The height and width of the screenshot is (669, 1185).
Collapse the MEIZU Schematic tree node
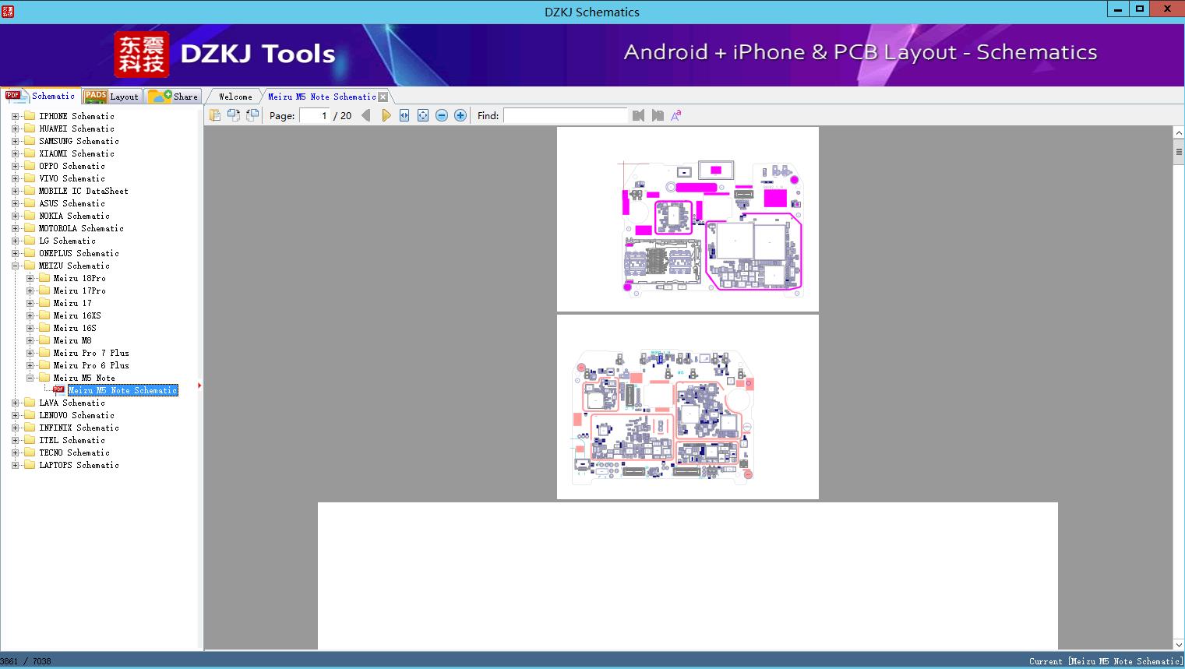click(x=15, y=266)
